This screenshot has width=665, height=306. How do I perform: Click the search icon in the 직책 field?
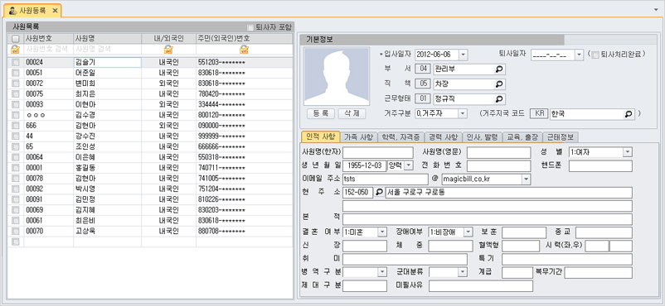pos(500,84)
